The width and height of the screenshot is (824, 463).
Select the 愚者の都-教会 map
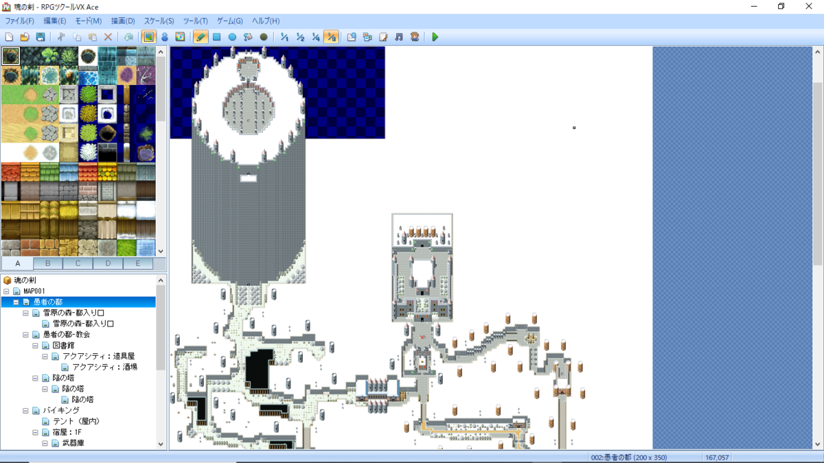pyautogui.click(x=66, y=334)
